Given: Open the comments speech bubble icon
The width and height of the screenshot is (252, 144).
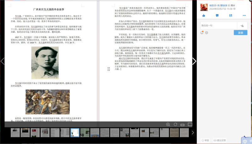Looking at the screenshot, I should click(x=217, y=15).
